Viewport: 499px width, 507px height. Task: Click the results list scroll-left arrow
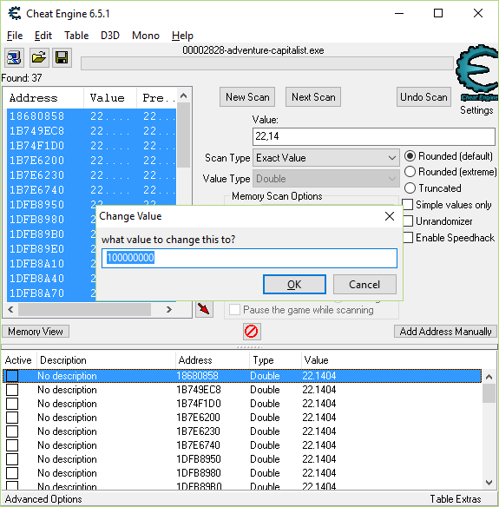pyautogui.click(x=10, y=309)
